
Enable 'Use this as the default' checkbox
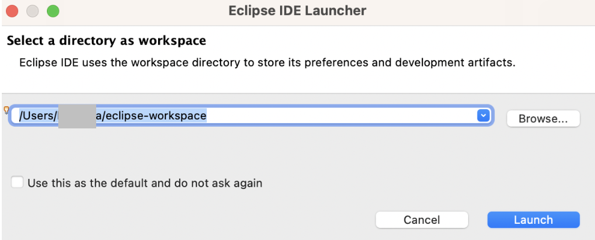coord(17,182)
